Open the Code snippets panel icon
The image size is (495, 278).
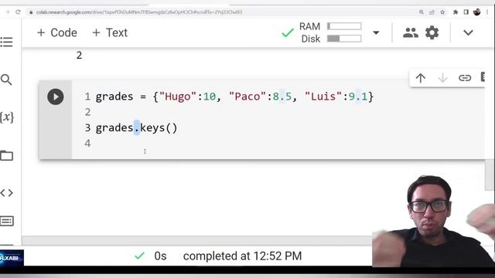coord(6,192)
